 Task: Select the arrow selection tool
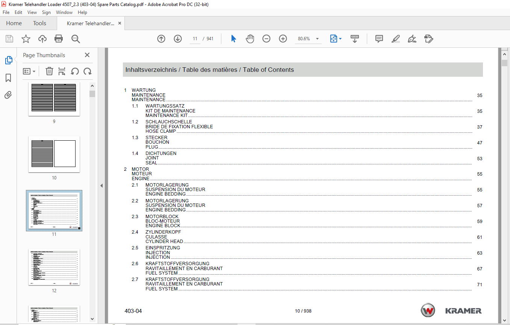pyautogui.click(x=233, y=39)
